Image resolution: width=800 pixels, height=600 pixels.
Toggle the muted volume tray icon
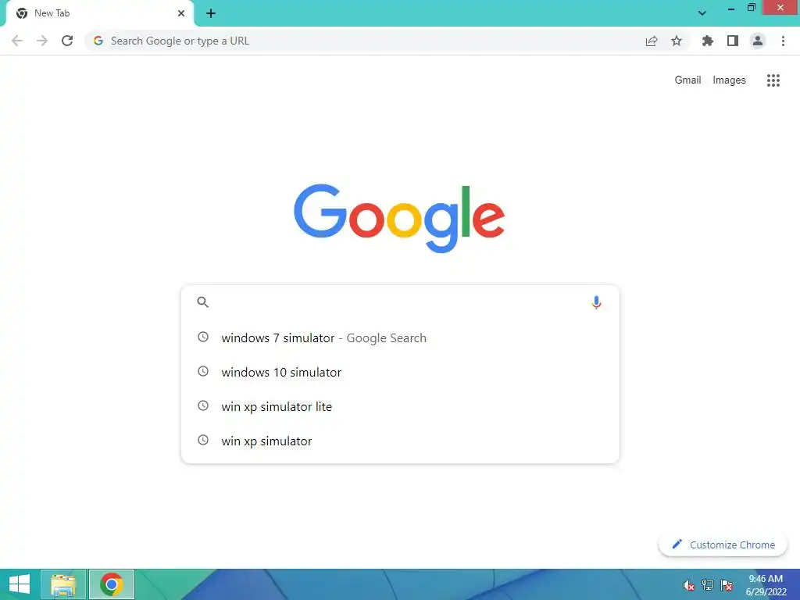[x=689, y=585]
